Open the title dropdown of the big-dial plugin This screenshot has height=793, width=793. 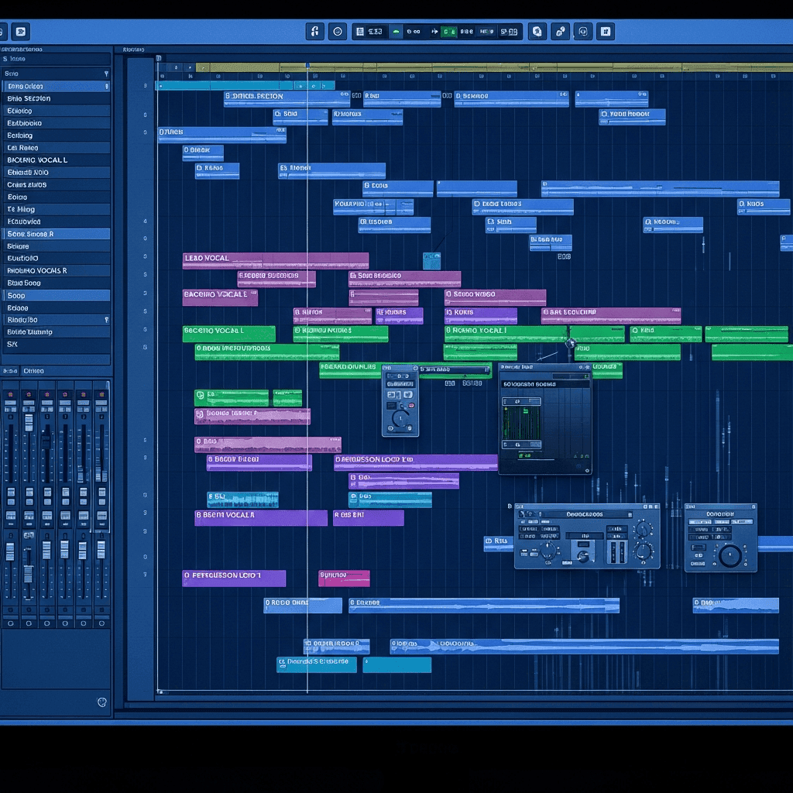point(720,514)
